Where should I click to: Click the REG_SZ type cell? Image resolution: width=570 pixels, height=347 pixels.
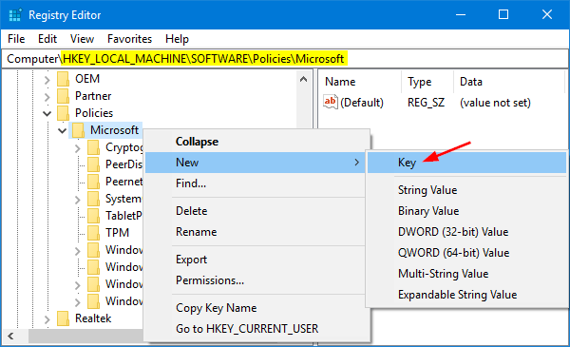(426, 103)
